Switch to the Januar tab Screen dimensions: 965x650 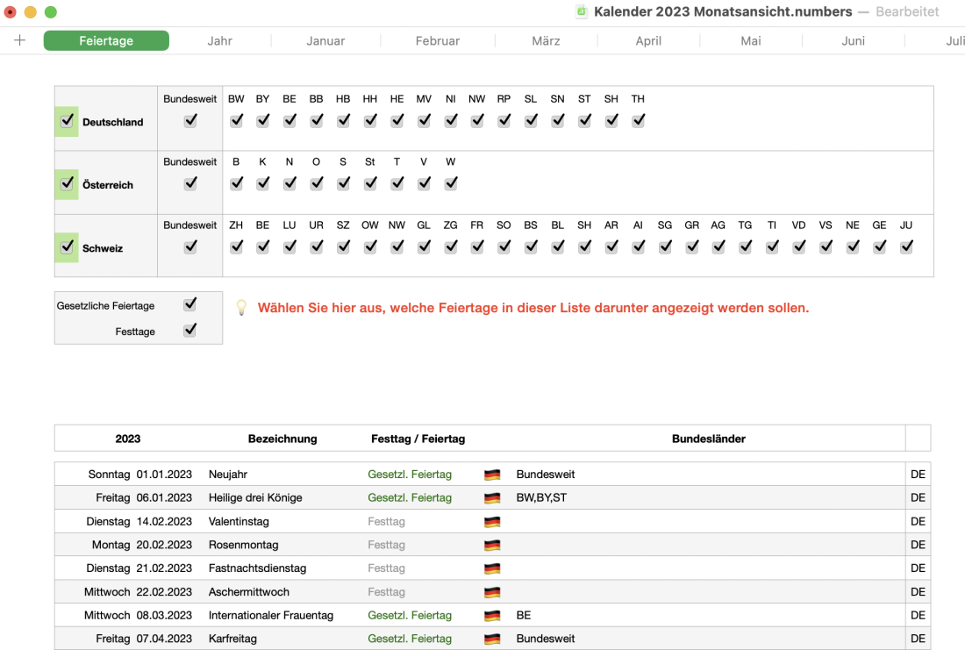coord(325,40)
